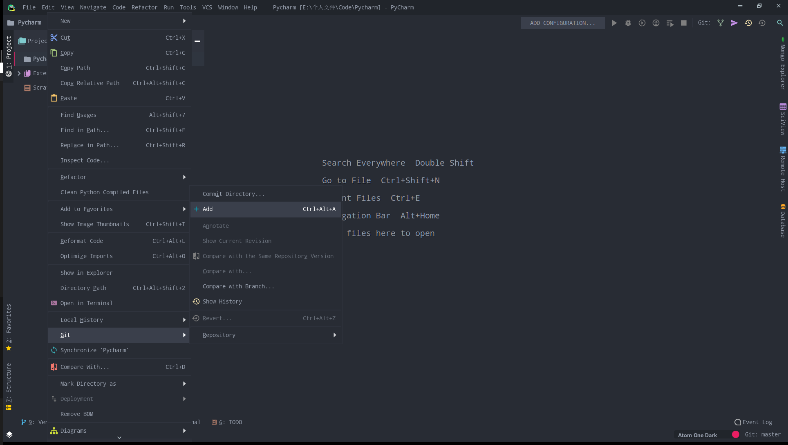Image resolution: width=788 pixels, height=445 pixels.
Task: Click the Profile run icon toolbar
Action: (656, 23)
